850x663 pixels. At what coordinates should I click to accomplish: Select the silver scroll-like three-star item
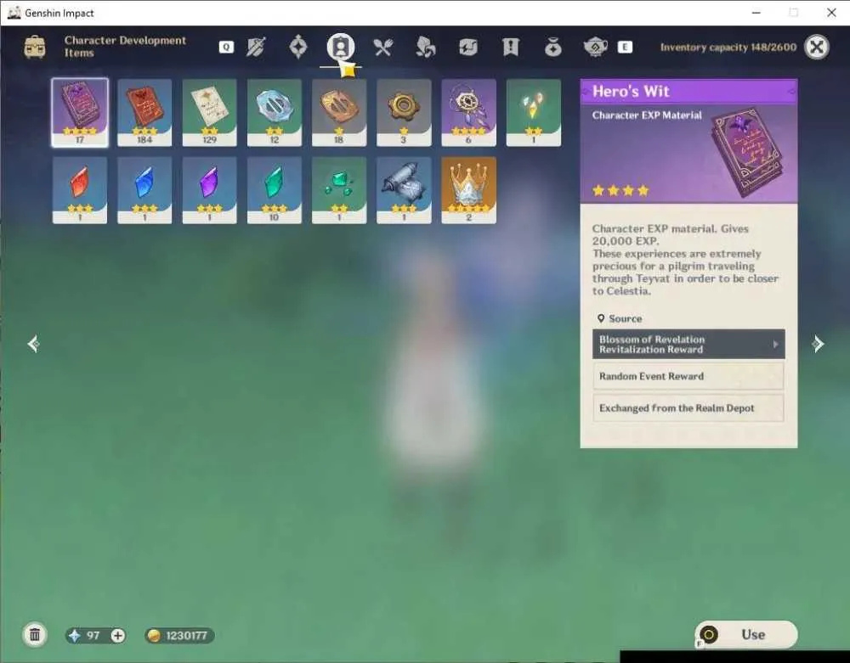[x=404, y=190]
